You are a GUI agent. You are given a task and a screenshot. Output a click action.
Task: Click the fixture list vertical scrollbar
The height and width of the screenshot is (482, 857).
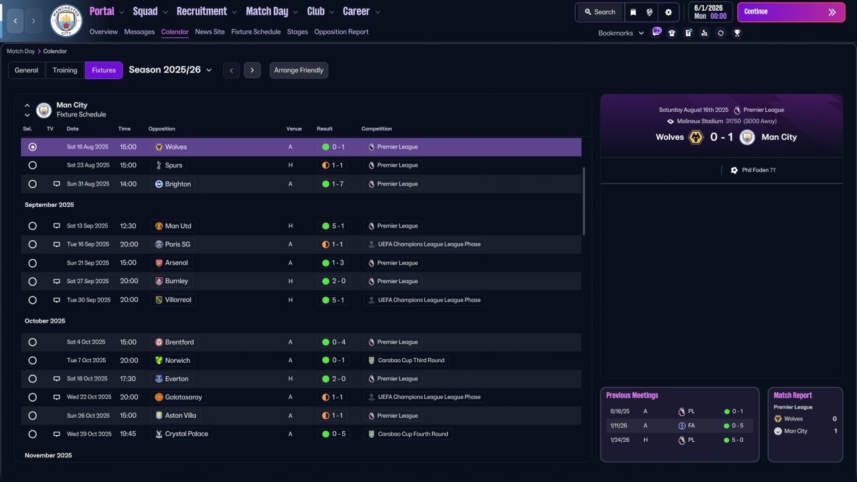585,201
